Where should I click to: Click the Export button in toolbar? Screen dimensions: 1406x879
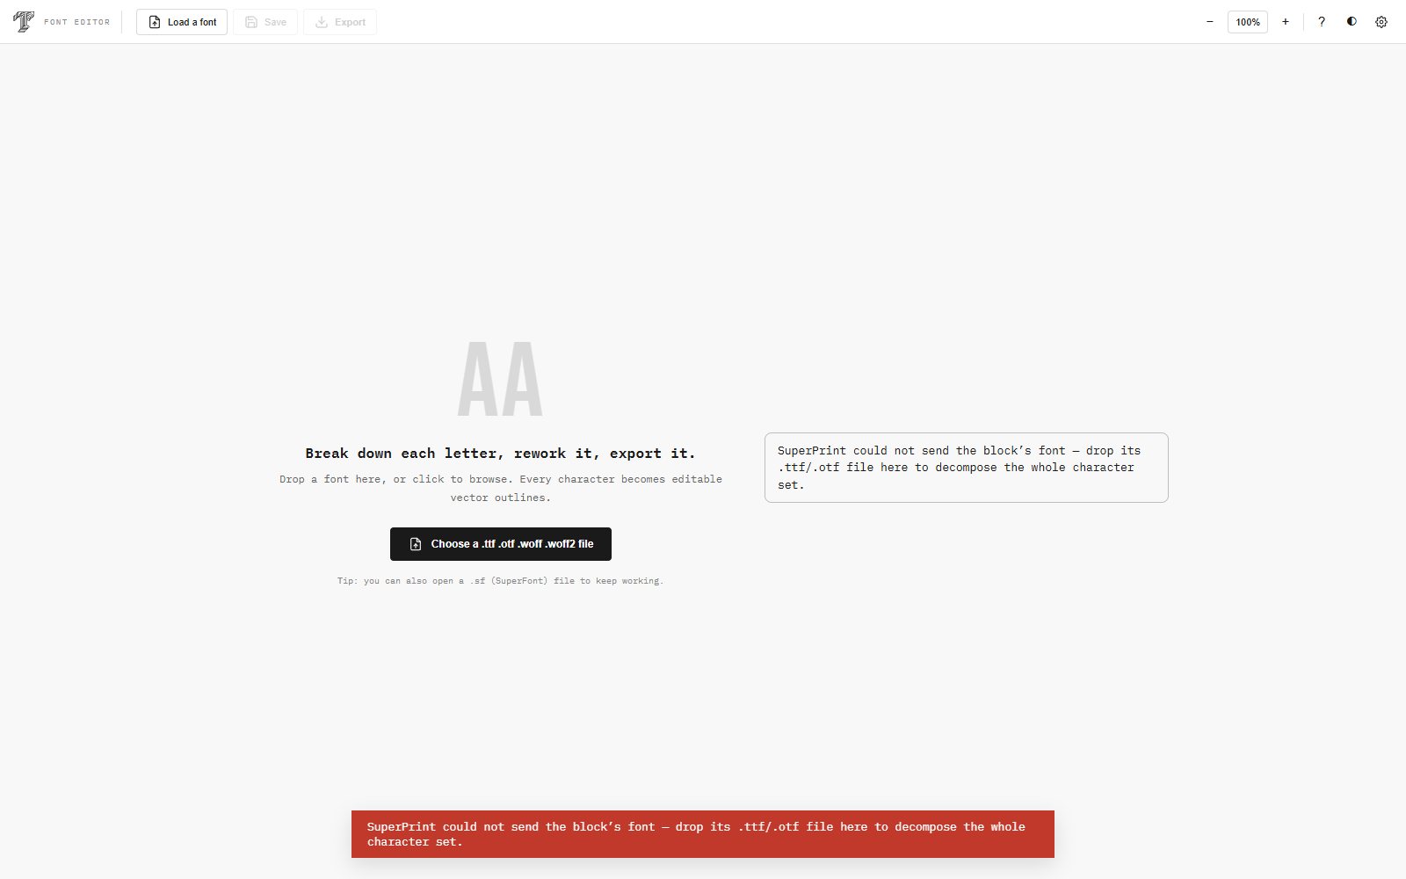340,22
